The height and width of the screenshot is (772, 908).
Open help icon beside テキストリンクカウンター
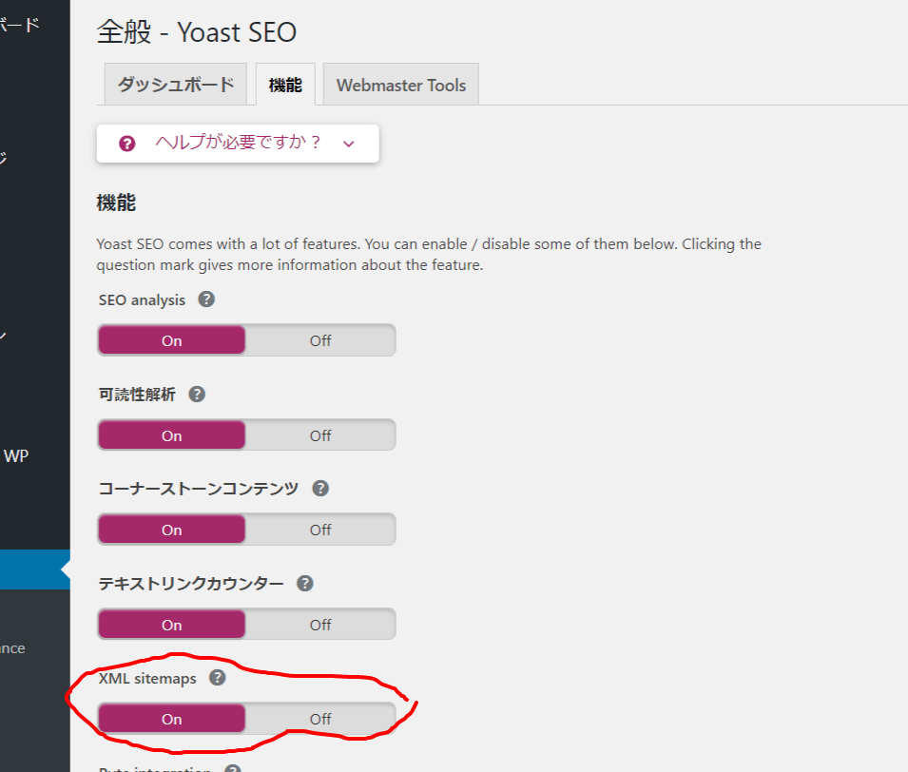[304, 583]
